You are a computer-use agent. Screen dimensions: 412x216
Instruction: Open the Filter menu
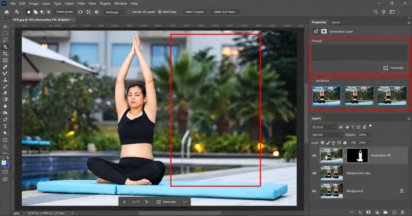tap(81, 3)
